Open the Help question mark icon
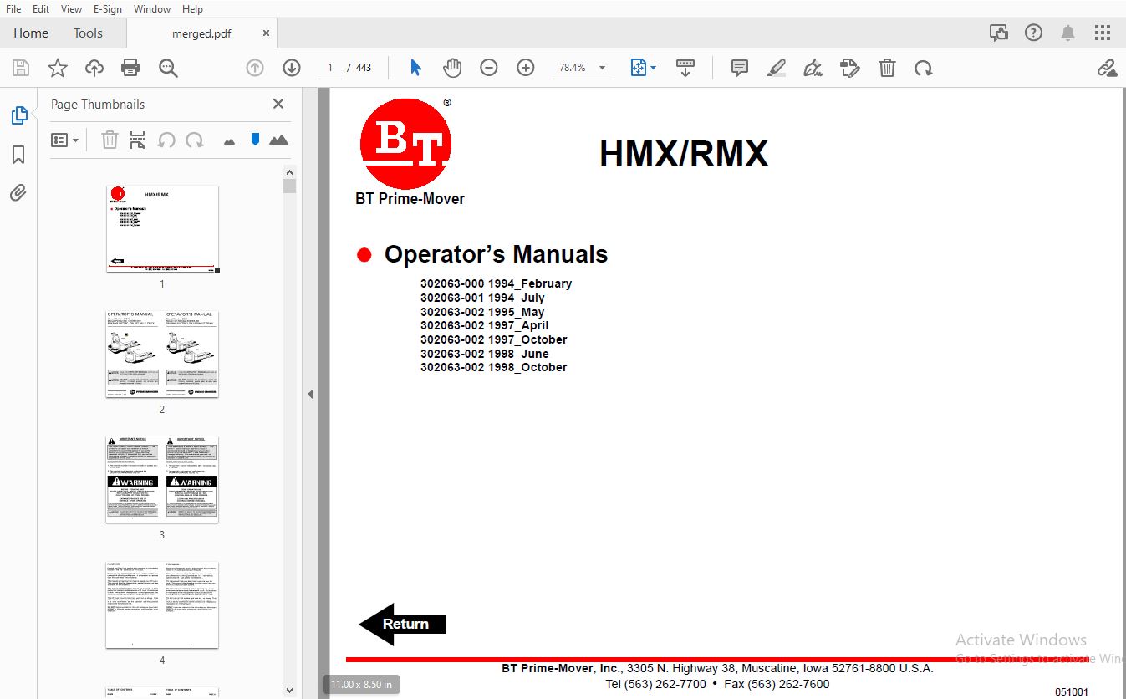 1033,33
